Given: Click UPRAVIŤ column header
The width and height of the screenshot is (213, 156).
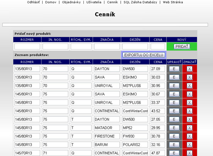Looking at the screenshot, I should pyautogui.click(x=174, y=62).
